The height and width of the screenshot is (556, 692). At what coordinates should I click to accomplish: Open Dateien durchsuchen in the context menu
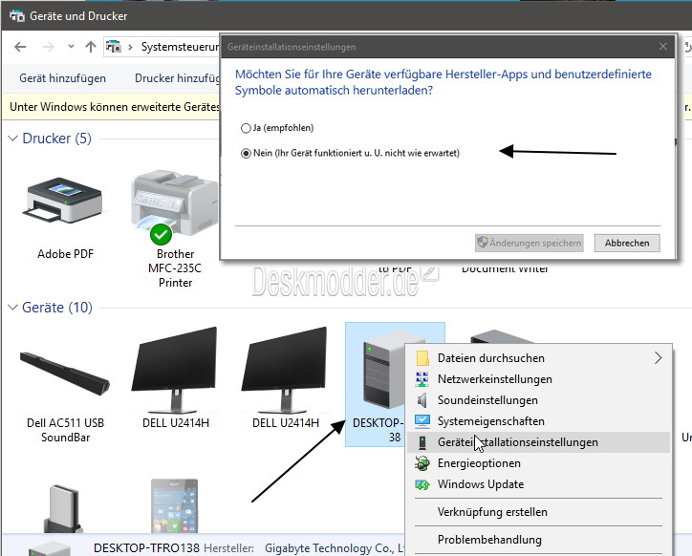(538, 358)
